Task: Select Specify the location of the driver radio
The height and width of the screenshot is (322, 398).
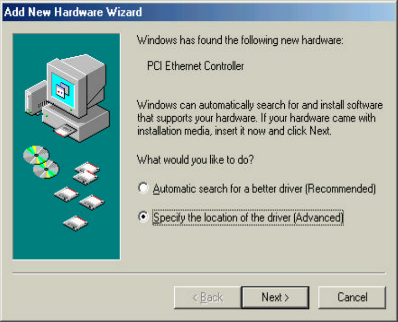Action: tap(143, 217)
